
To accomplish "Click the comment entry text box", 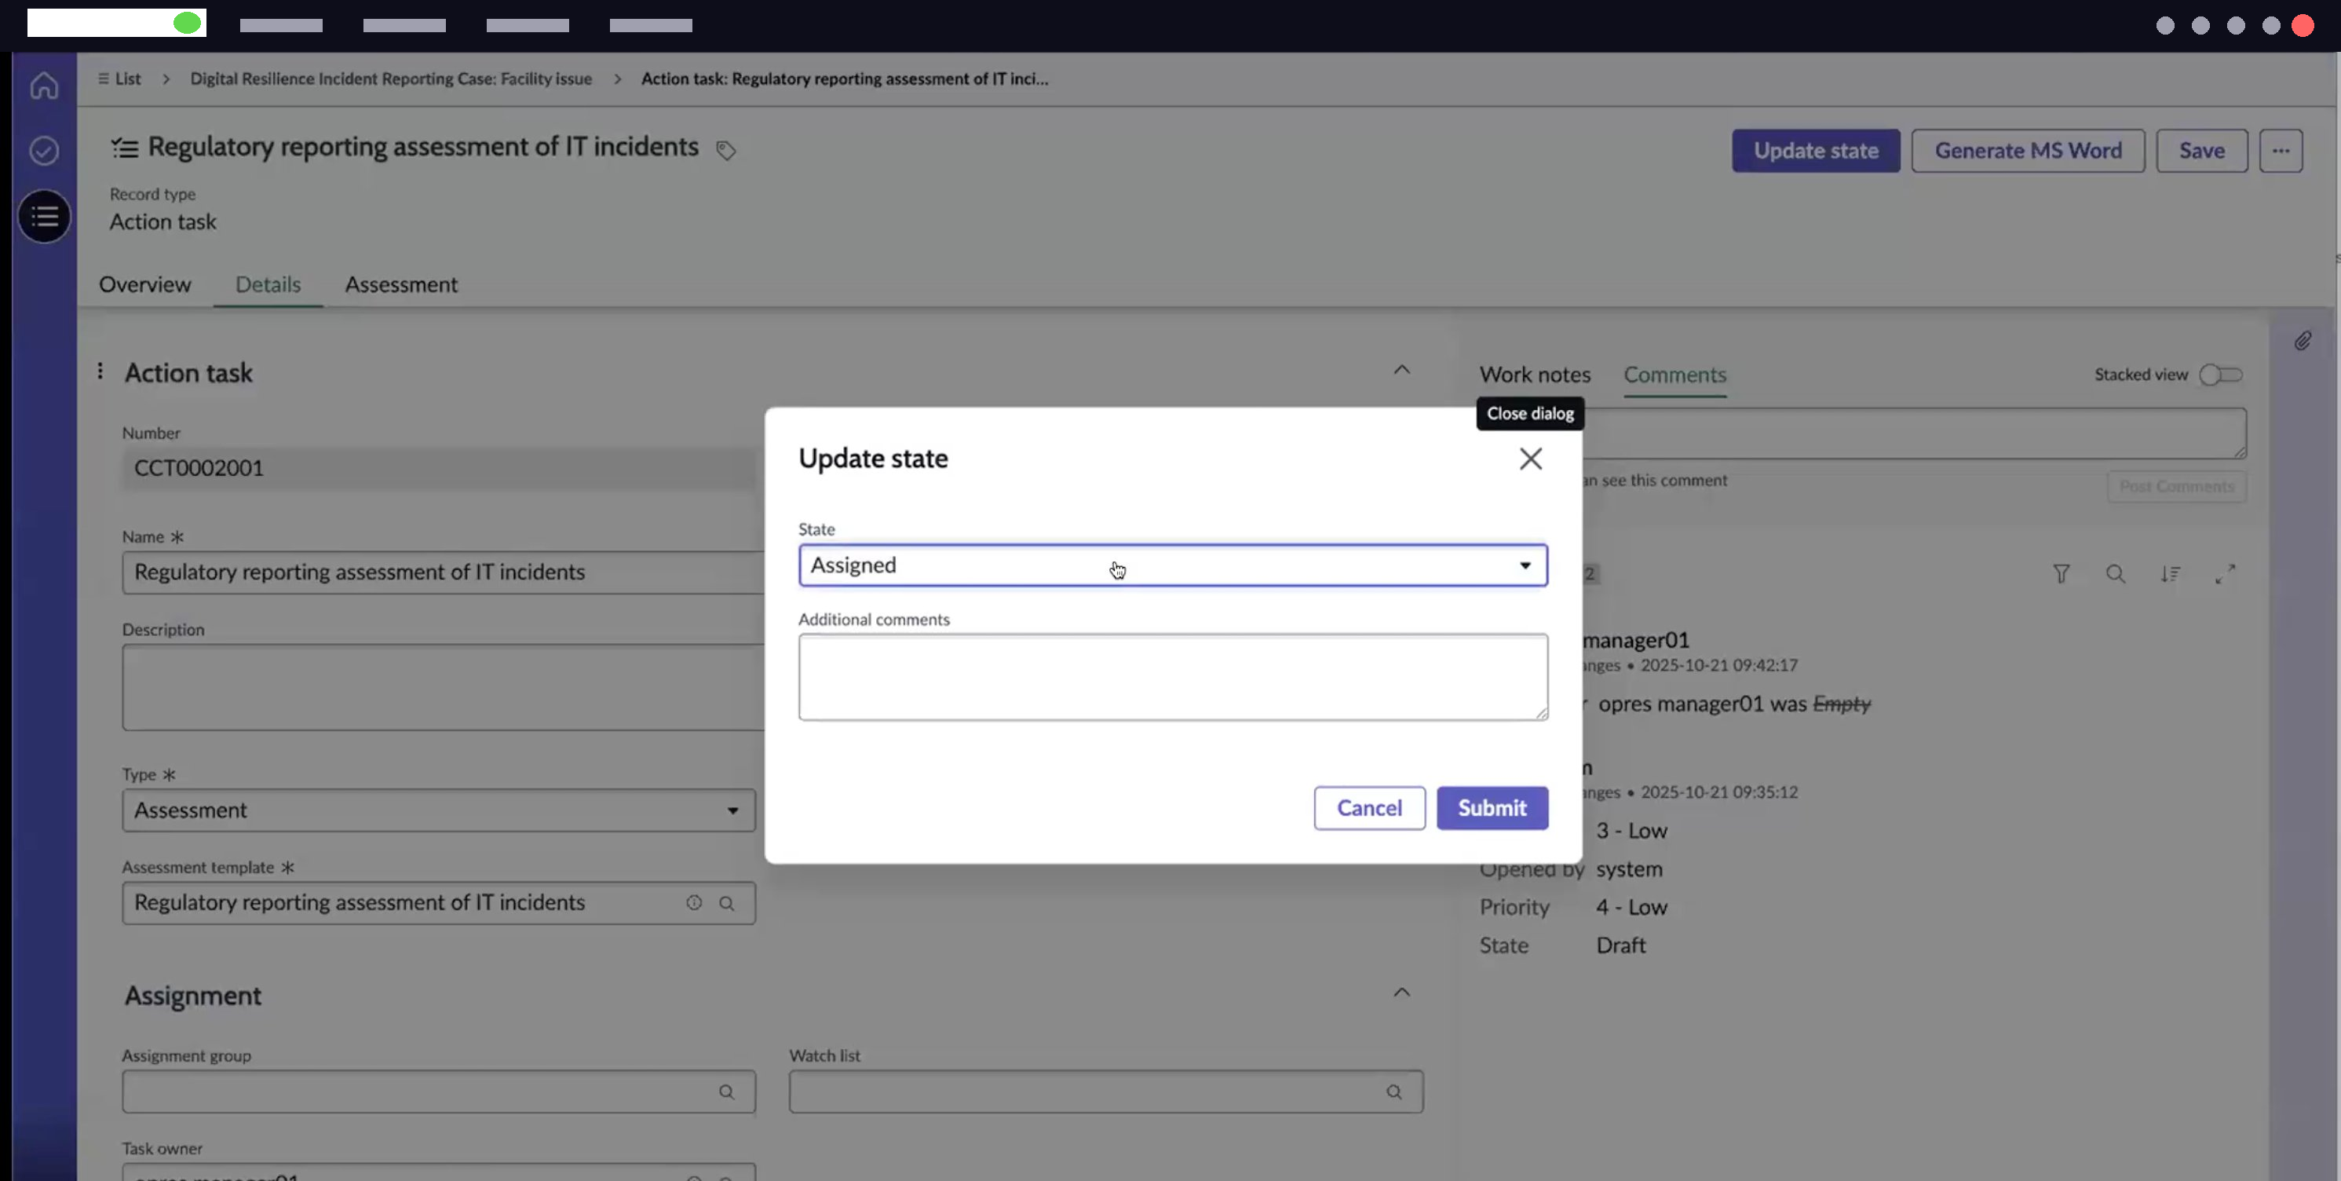I will click(1914, 433).
